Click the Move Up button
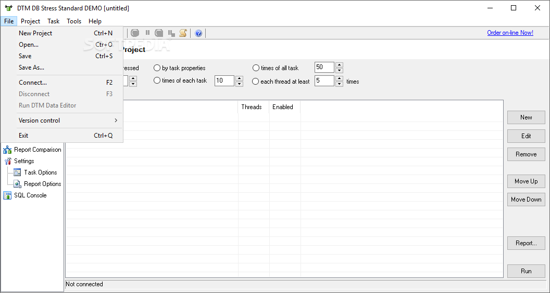This screenshot has height=293, width=550. pyautogui.click(x=526, y=181)
